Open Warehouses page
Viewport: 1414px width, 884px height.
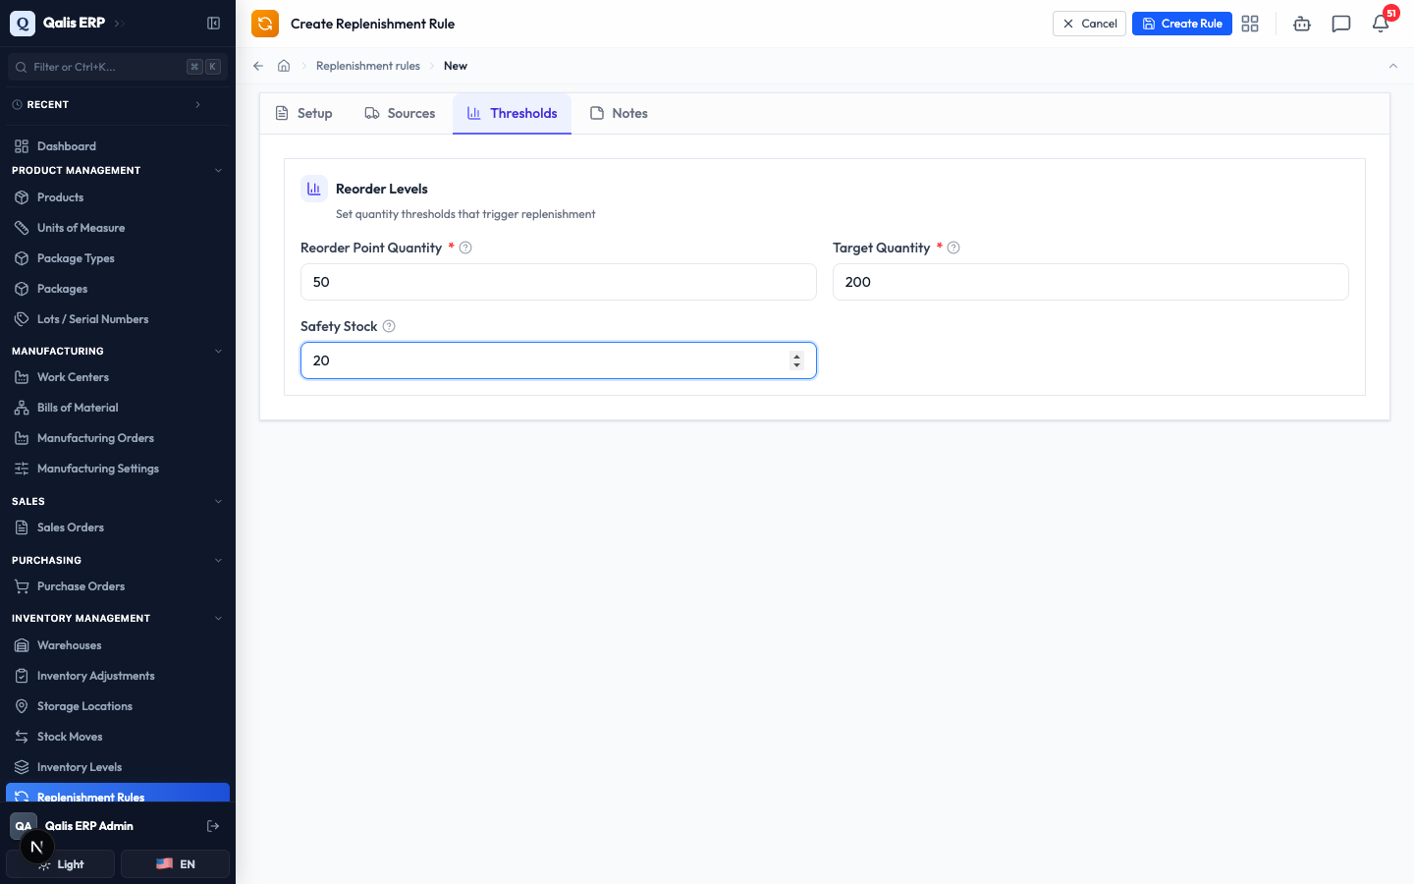point(118,645)
